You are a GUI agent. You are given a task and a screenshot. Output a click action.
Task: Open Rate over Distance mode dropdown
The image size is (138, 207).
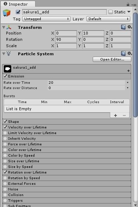click(127, 88)
